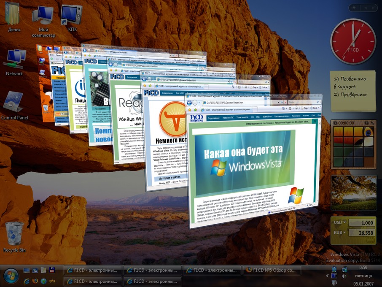This screenshot has height=287, width=382.
Task: Select the F1CD tab in front IE window
Action: click(226, 110)
